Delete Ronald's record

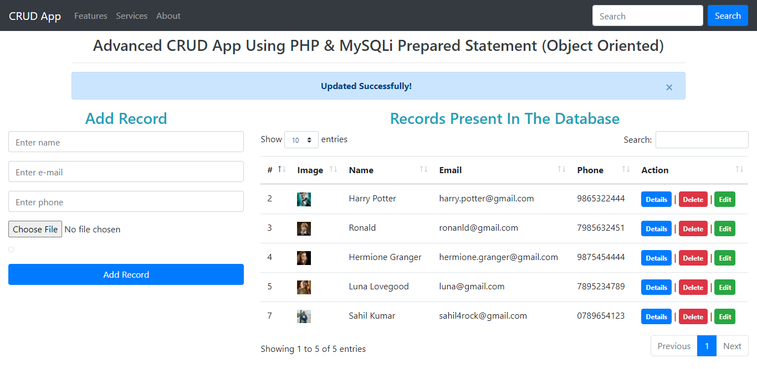[693, 228]
